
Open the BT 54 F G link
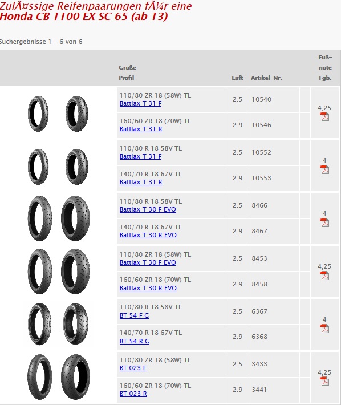134,315
